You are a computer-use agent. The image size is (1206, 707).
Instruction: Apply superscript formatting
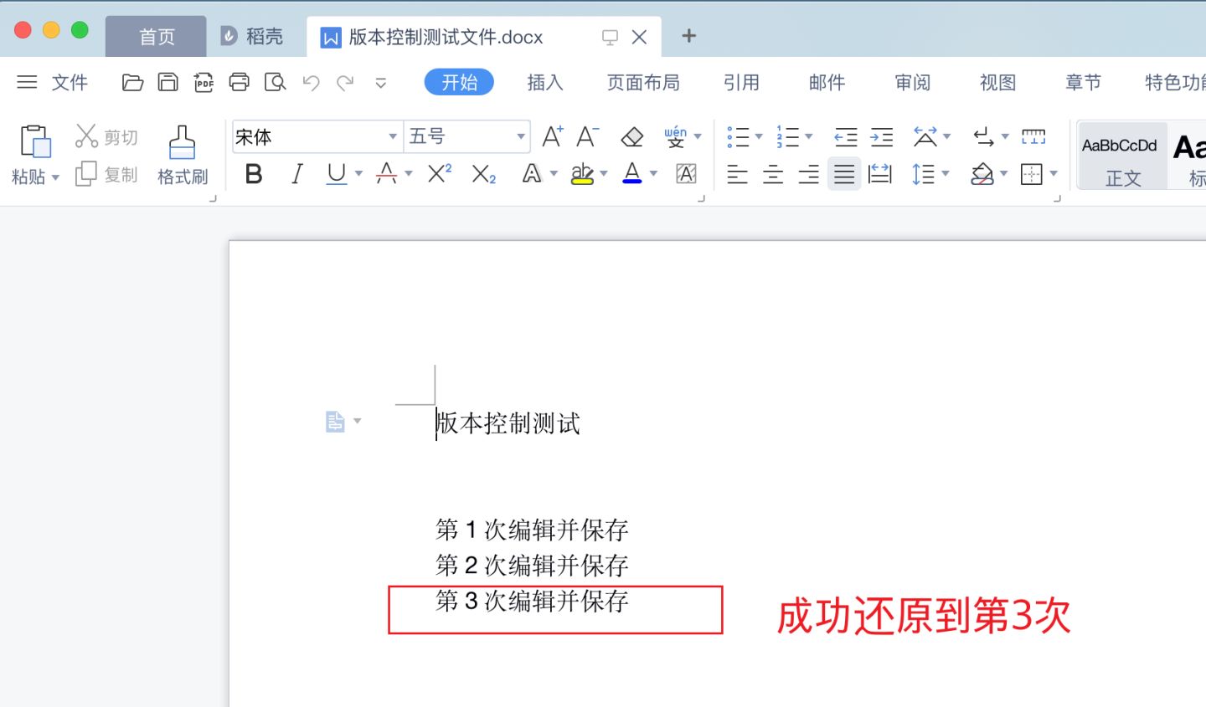437,173
